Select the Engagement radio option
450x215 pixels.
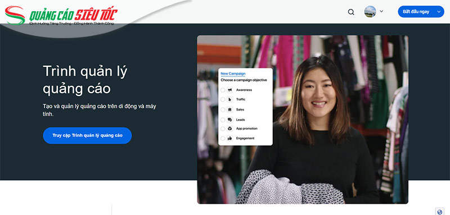[x=223, y=138]
